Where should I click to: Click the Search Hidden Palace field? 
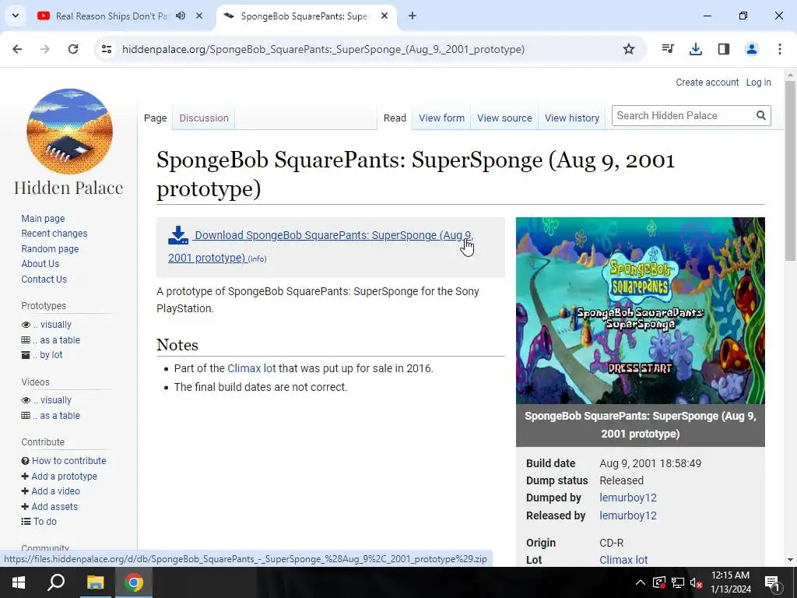(x=683, y=115)
